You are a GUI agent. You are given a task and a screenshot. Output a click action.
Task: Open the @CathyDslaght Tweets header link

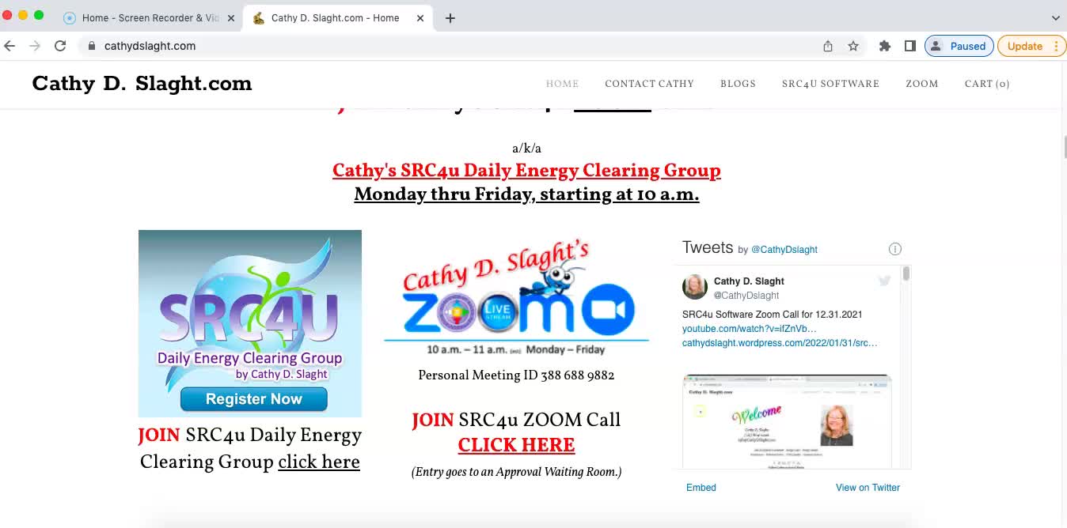784,249
